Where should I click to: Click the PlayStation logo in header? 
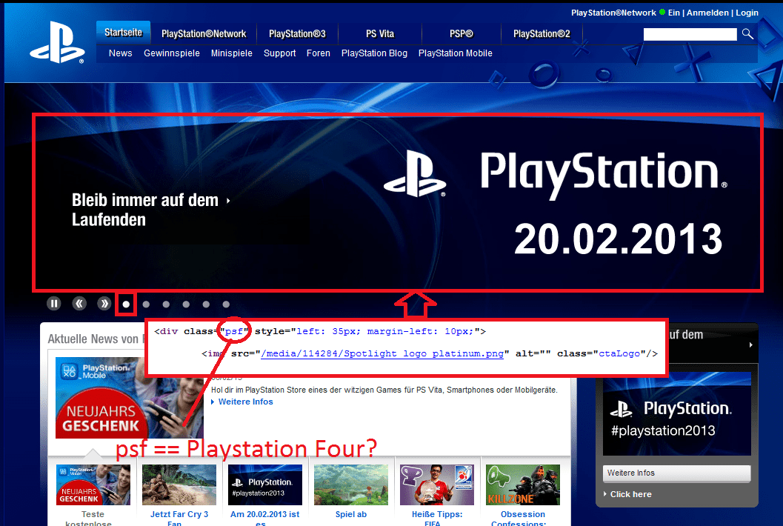[58, 43]
